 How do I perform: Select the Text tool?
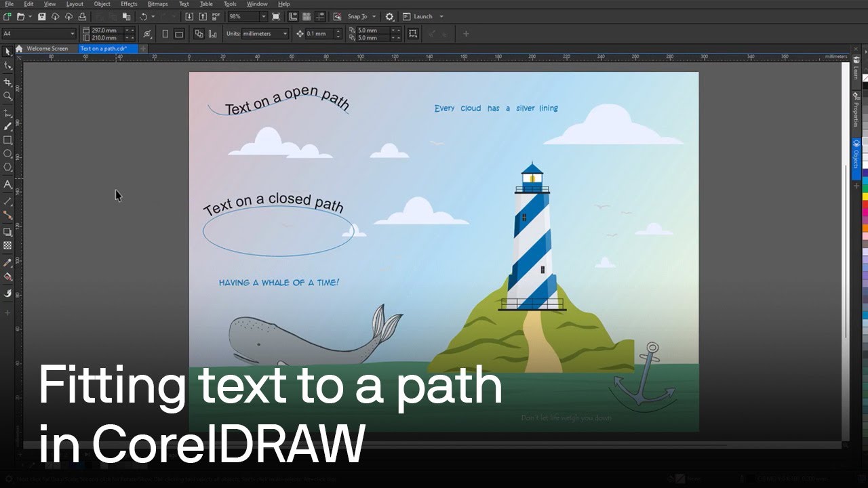pyautogui.click(x=7, y=184)
